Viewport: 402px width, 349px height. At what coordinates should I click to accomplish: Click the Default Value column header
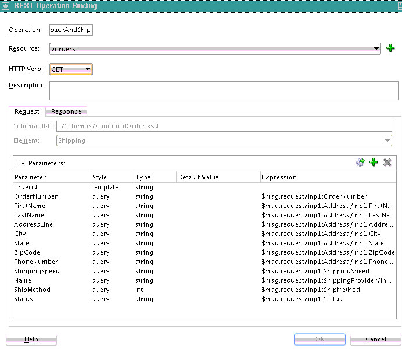pyautogui.click(x=218, y=177)
